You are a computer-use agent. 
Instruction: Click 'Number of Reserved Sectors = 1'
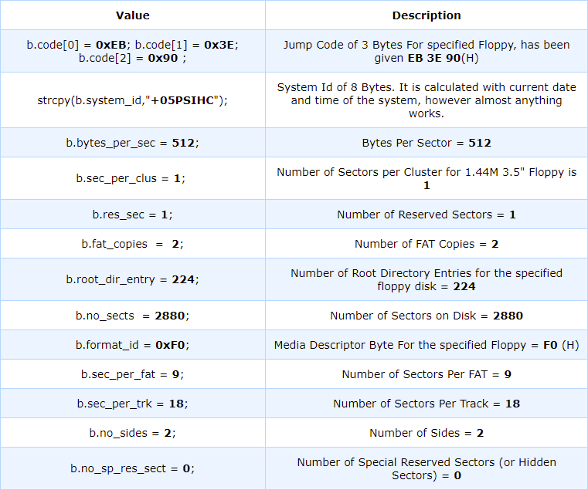click(x=427, y=215)
